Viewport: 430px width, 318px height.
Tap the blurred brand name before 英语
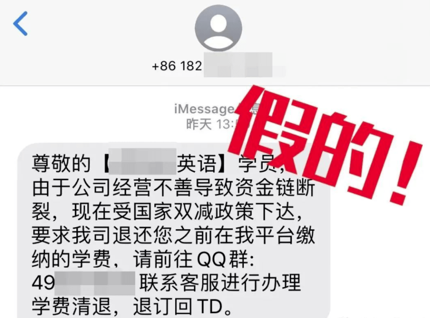click(143, 161)
